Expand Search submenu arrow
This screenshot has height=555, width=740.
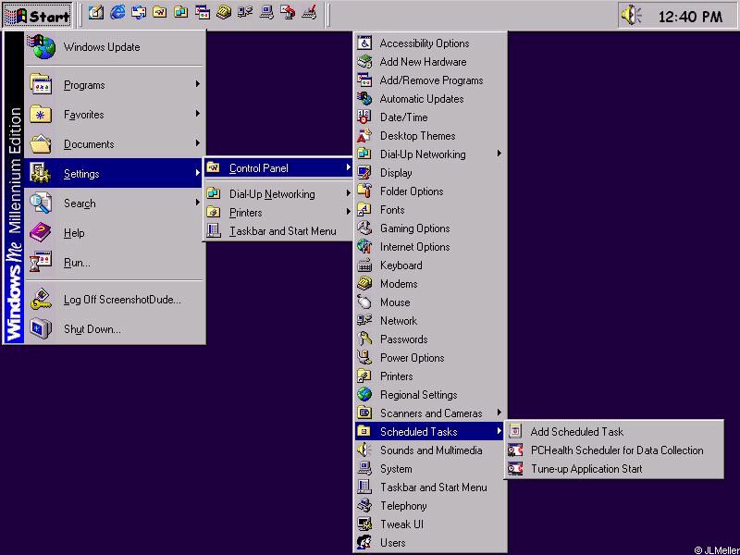(198, 203)
